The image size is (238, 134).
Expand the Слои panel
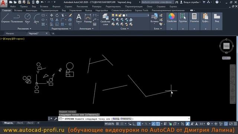coord(125,29)
